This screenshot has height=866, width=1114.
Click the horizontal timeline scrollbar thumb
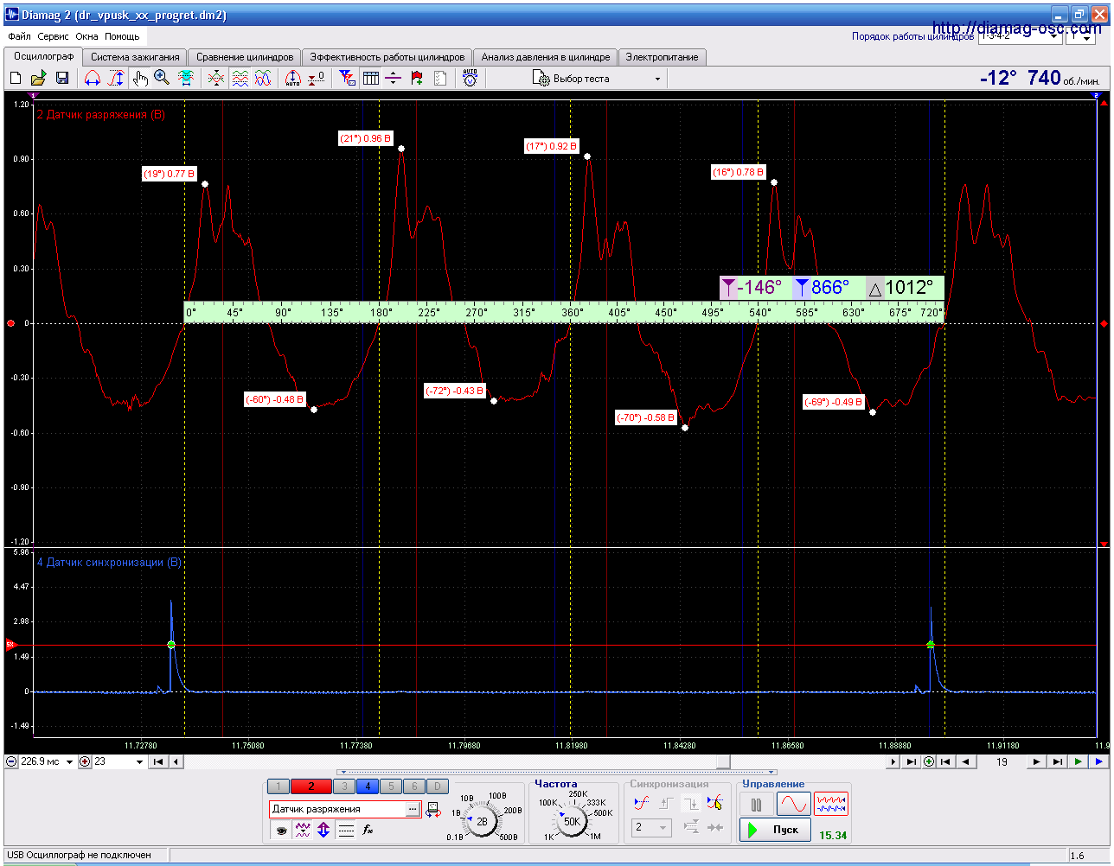[x=723, y=762]
